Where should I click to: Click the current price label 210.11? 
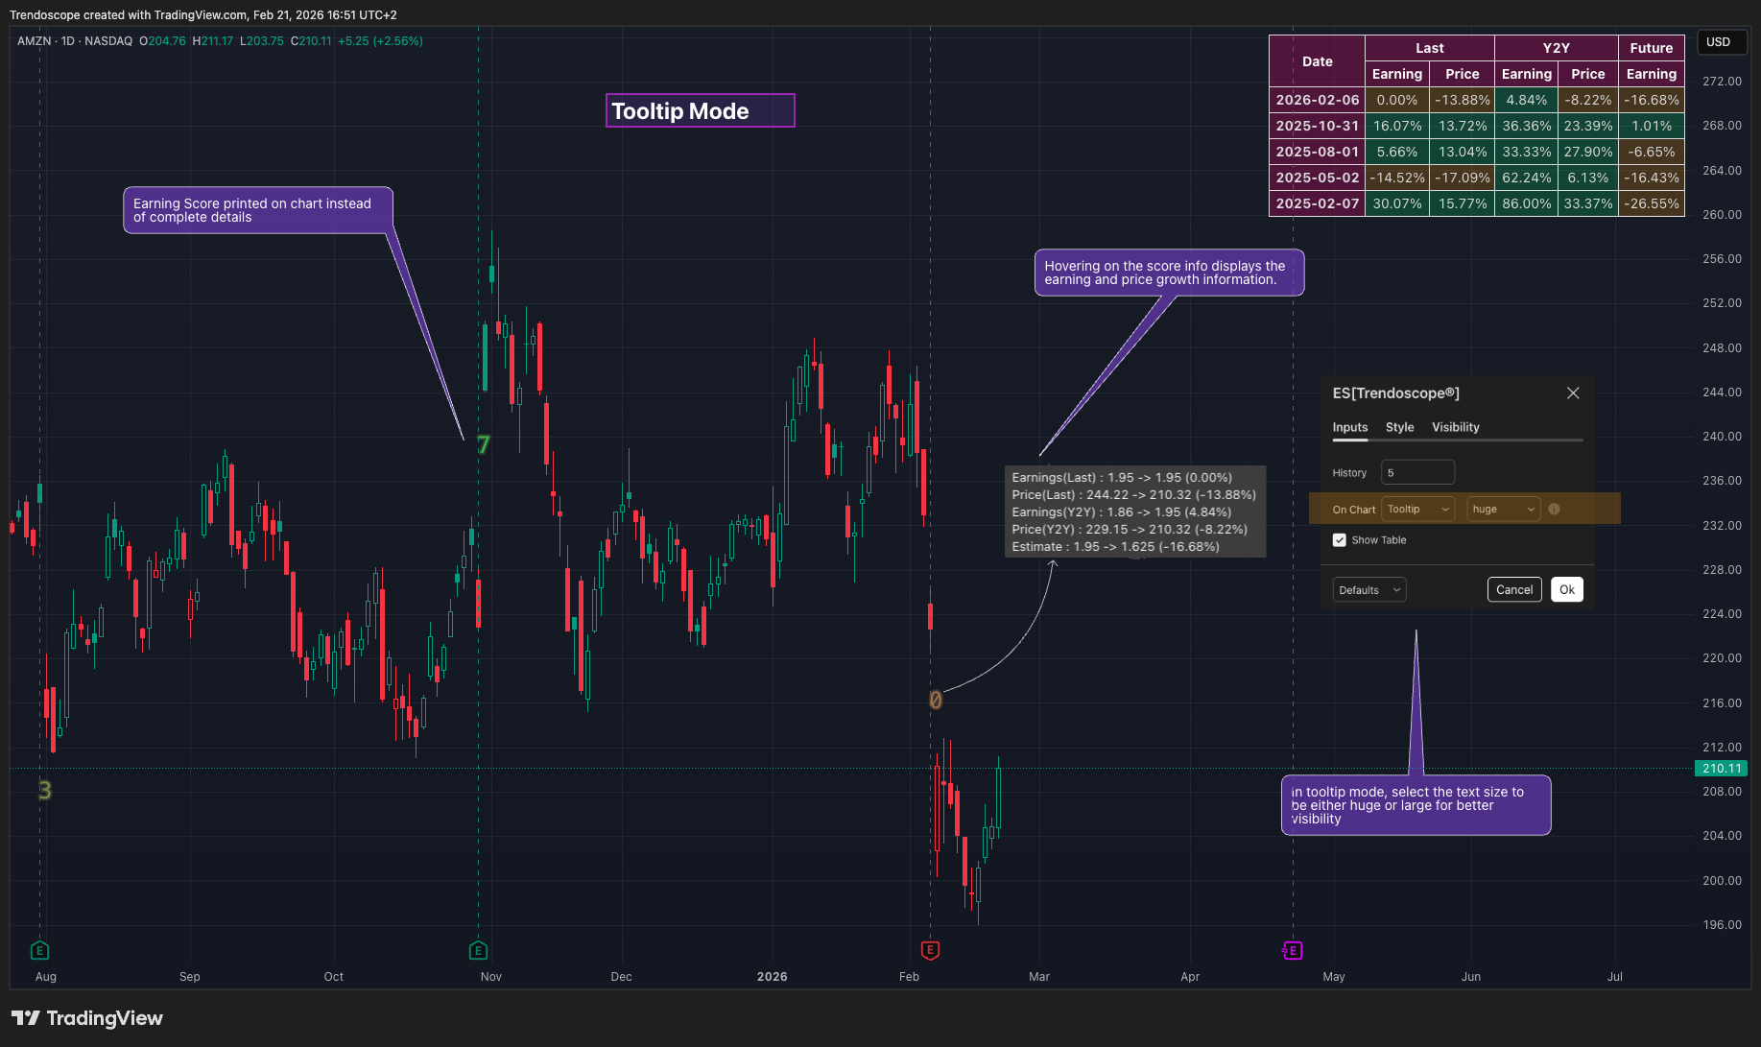click(1721, 769)
